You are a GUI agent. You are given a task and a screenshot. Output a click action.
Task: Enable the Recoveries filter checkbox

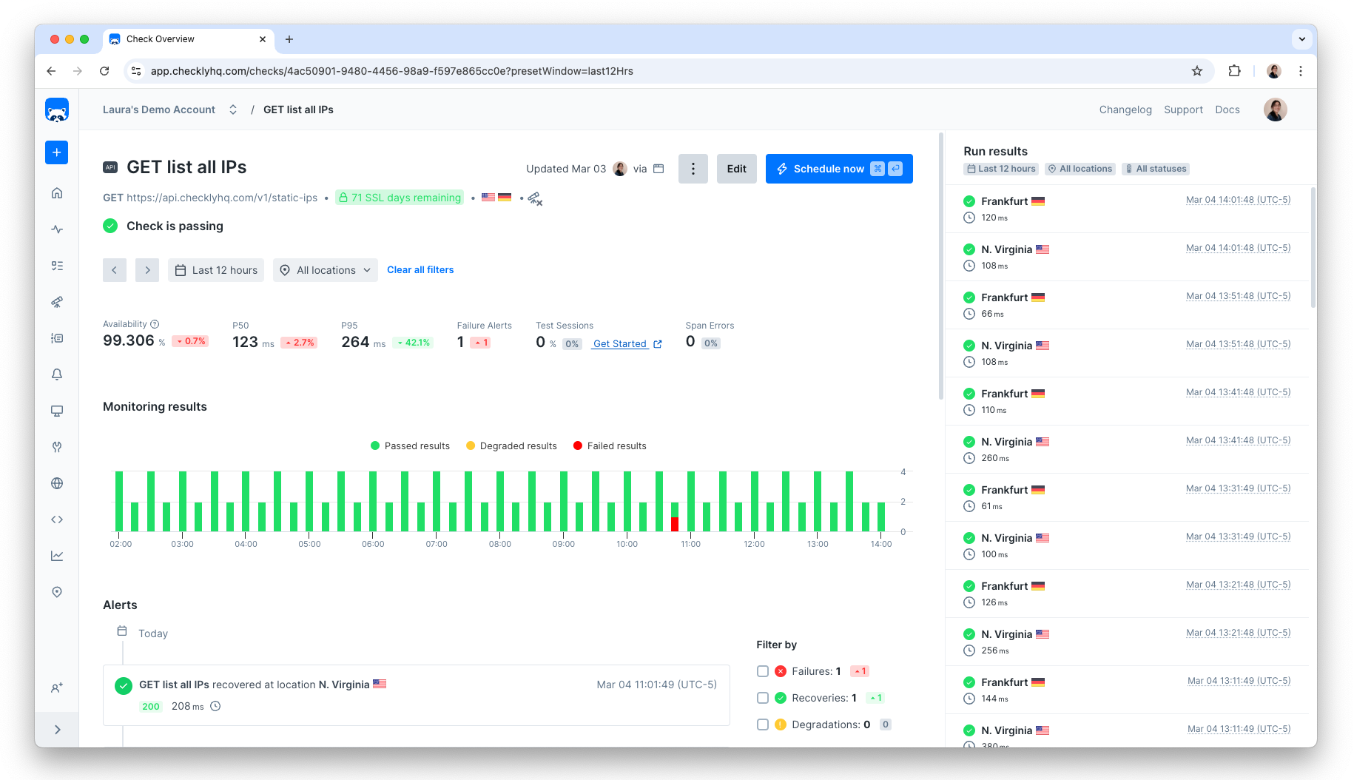[x=763, y=697]
